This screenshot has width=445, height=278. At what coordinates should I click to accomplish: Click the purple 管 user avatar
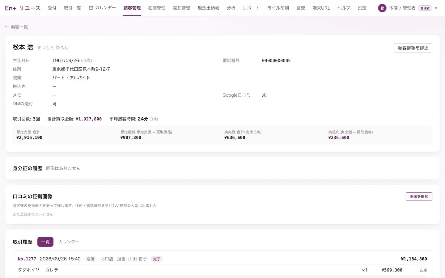[x=382, y=8]
